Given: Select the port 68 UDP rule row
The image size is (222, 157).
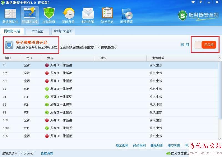Looking at the screenshot, I should 109,113.
